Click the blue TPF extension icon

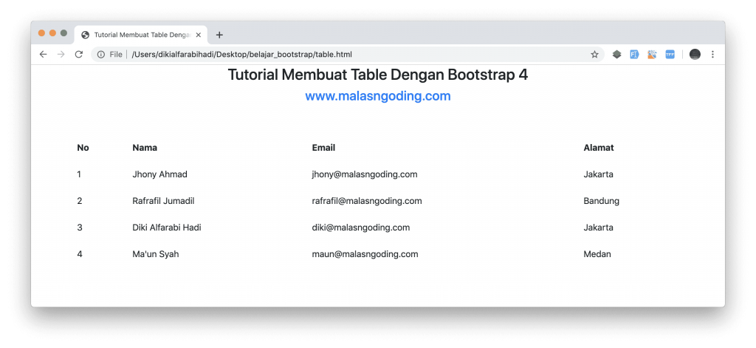[670, 55]
